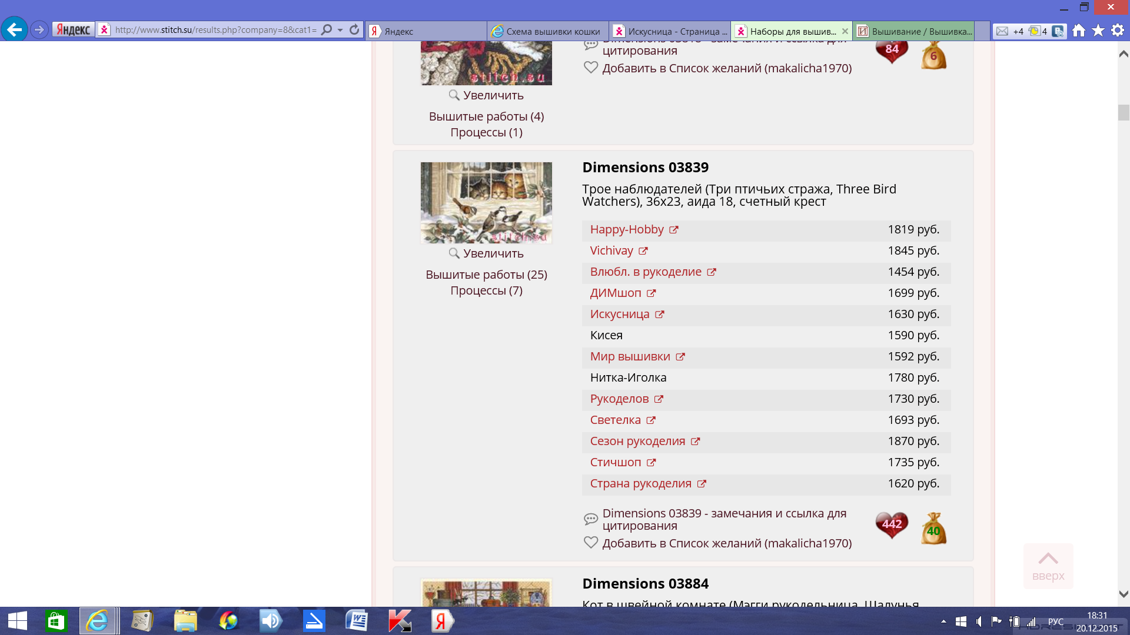Open the browser home icon
The image size is (1130, 635).
coord(1078,31)
